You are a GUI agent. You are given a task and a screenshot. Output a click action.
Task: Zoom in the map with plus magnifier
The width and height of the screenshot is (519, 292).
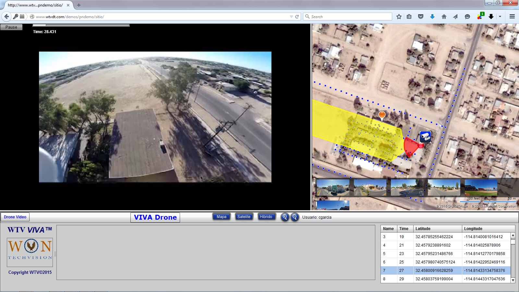(x=285, y=217)
